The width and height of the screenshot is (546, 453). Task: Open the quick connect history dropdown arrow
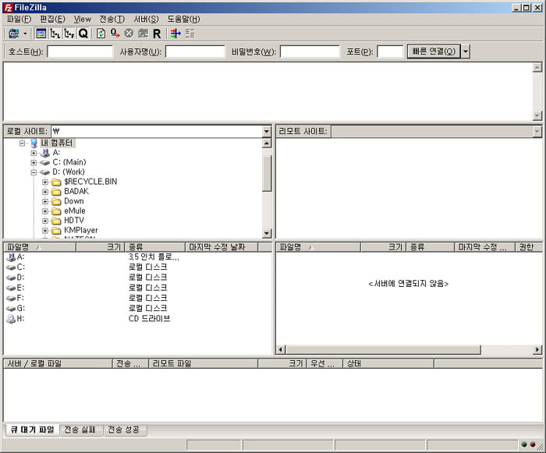(x=466, y=51)
